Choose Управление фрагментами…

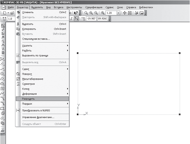pos(42,117)
